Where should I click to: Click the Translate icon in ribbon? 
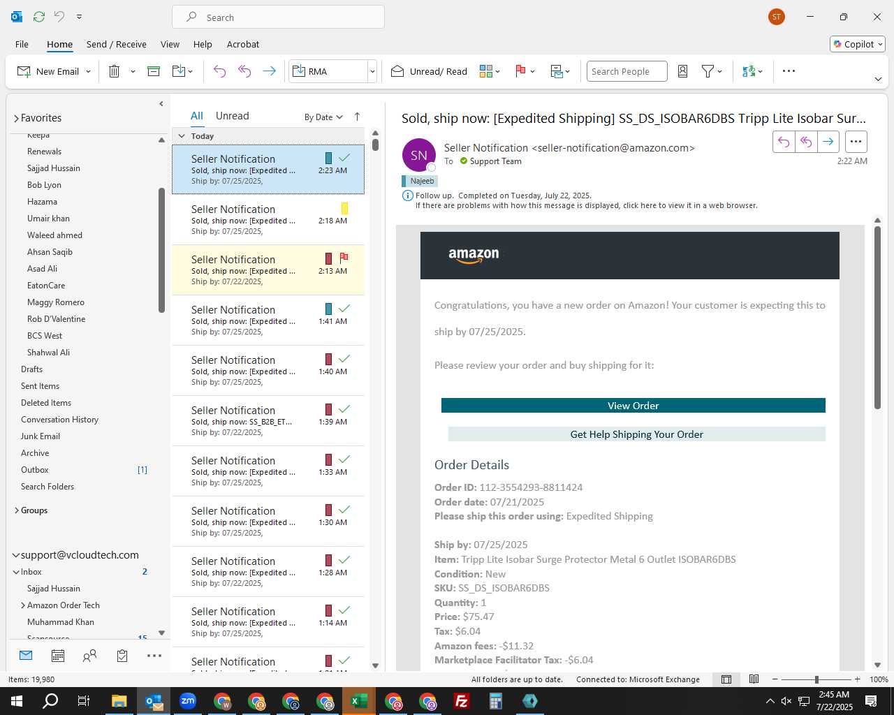749,71
